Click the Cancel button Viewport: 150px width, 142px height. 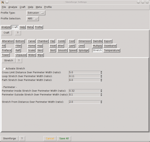pyautogui.click(x=50, y=139)
